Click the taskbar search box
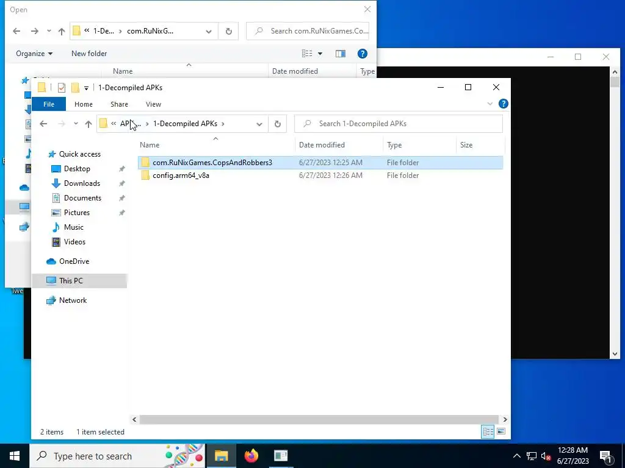This screenshot has height=468, width=625. point(117,456)
